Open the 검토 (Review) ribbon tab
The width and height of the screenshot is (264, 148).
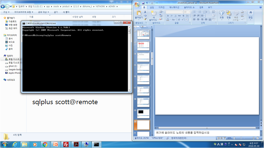click(x=201, y=7)
